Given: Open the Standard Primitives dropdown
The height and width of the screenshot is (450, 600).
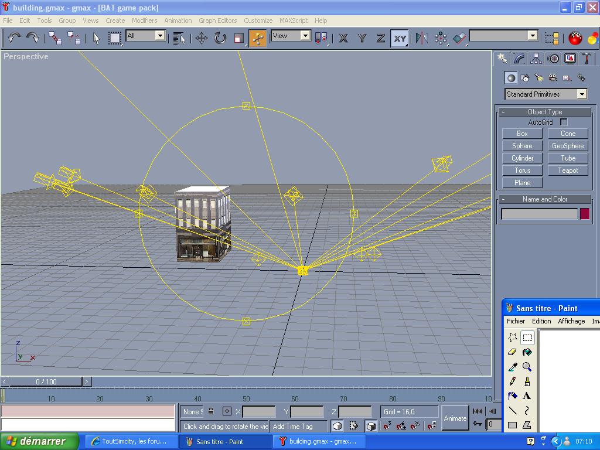Looking at the screenshot, I should pyautogui.click(x=546, y=94).
